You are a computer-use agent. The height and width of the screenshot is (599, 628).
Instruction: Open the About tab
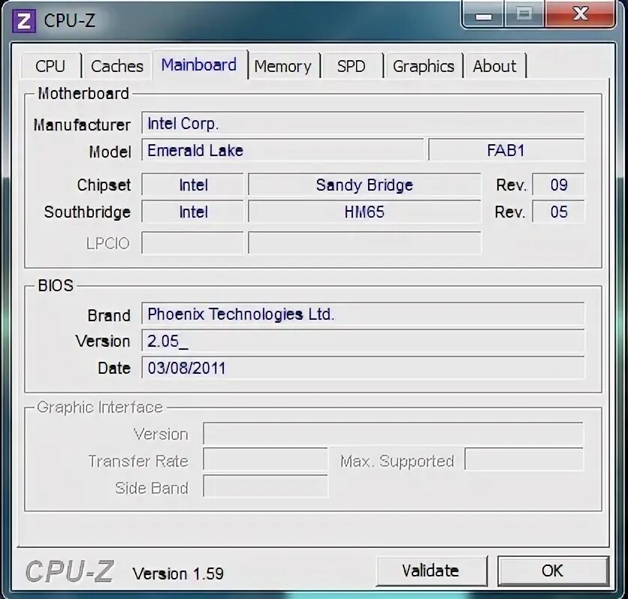point(494,66)
